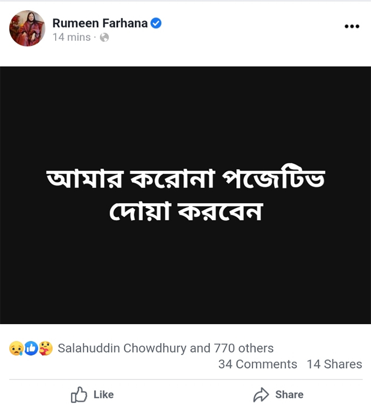371x409 pixels.
Task: Open Rumeen Farhana's profile picture
Action: 27,28
